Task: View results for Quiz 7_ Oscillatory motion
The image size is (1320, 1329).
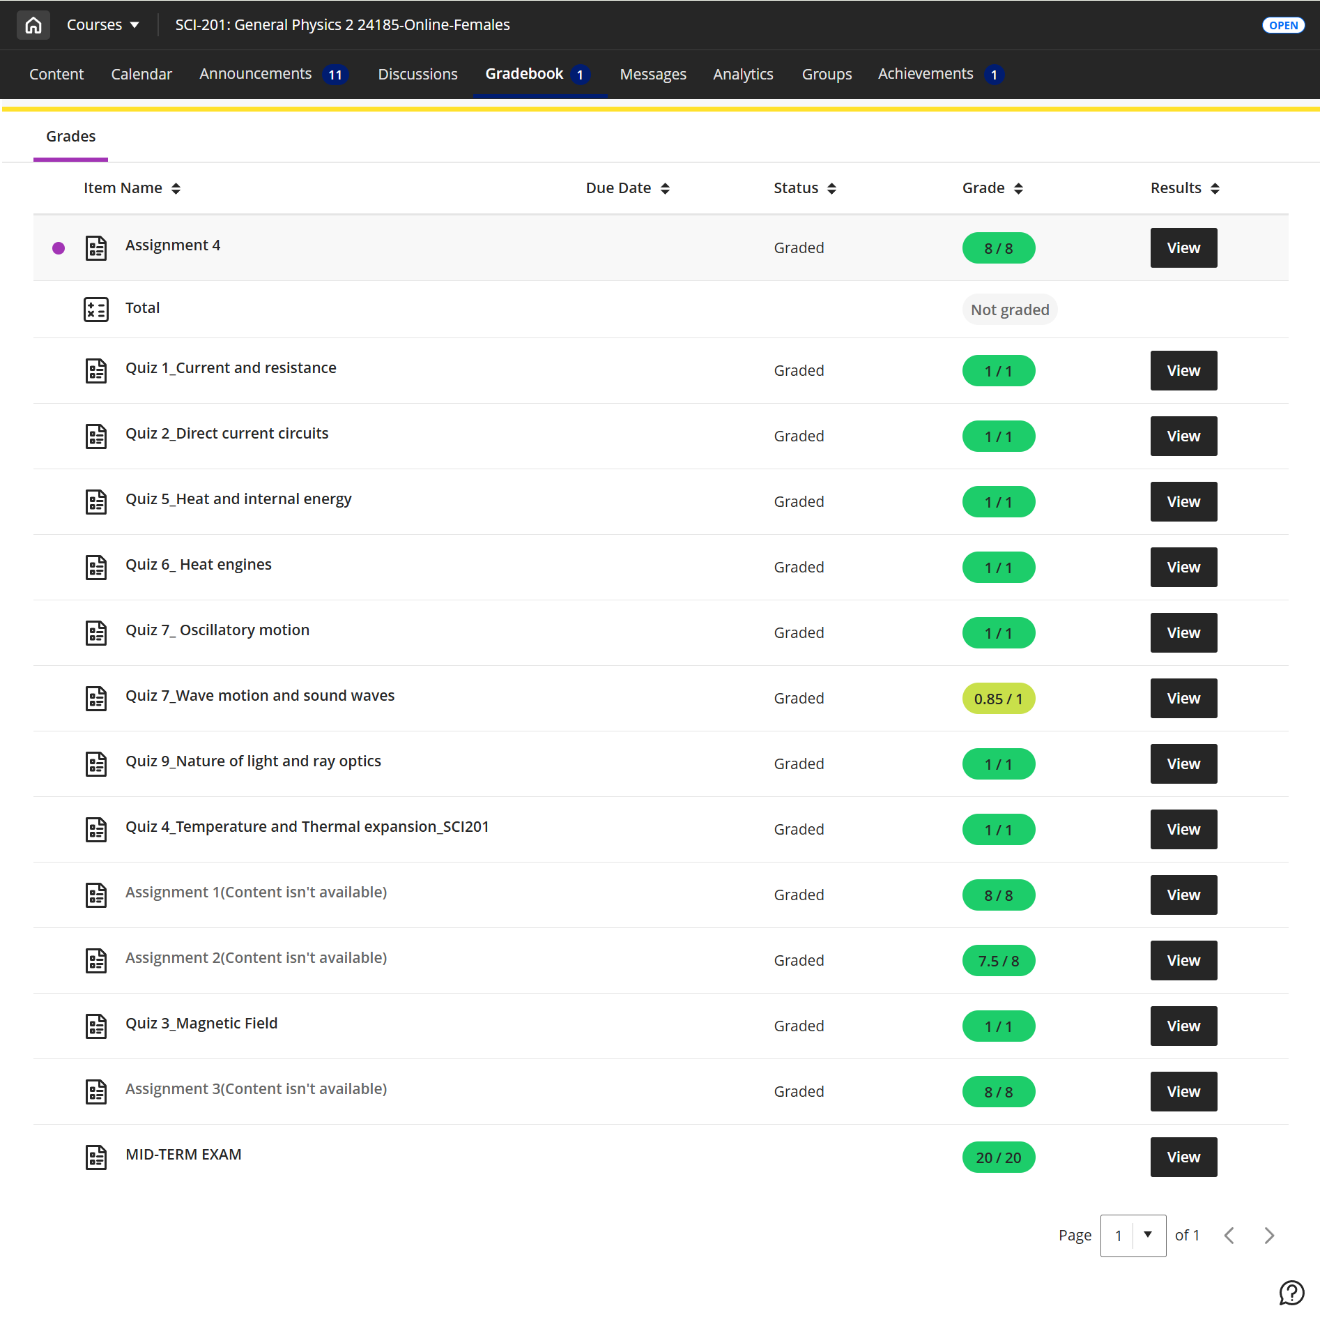Action: pos(1183,633)
